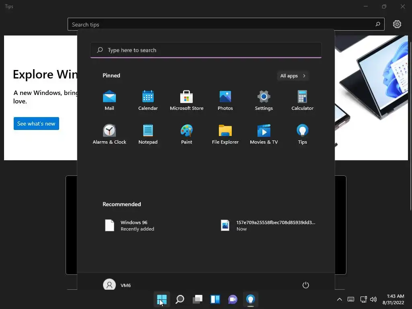Open the Paint app
This screenshot has height=309, width=412.
(x=187, y=134)
